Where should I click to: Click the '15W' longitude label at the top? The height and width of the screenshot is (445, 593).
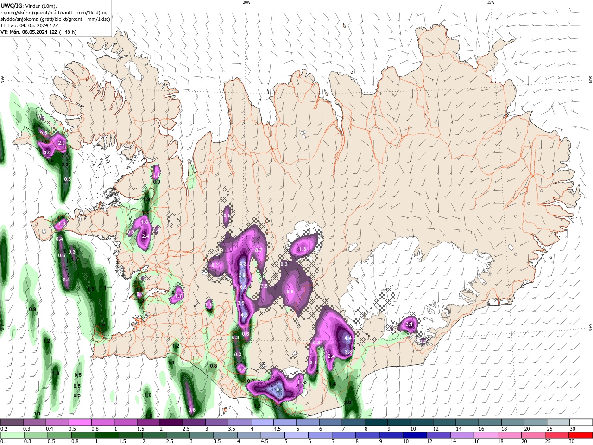[x=491, y=2]
